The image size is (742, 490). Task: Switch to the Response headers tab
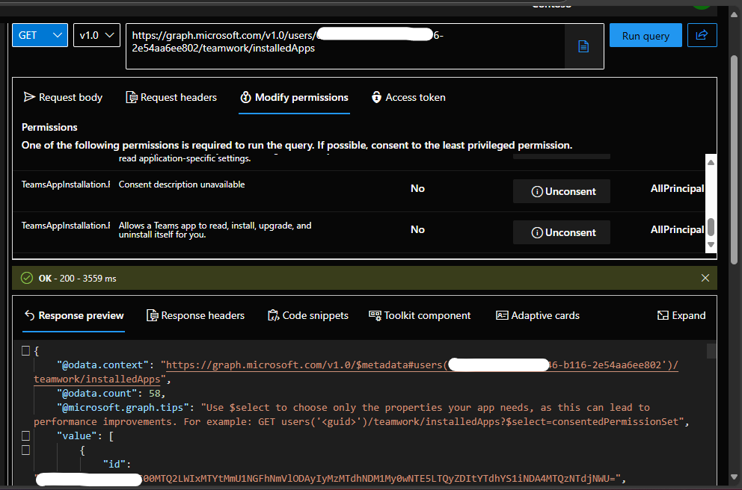(x=195, y=315)
